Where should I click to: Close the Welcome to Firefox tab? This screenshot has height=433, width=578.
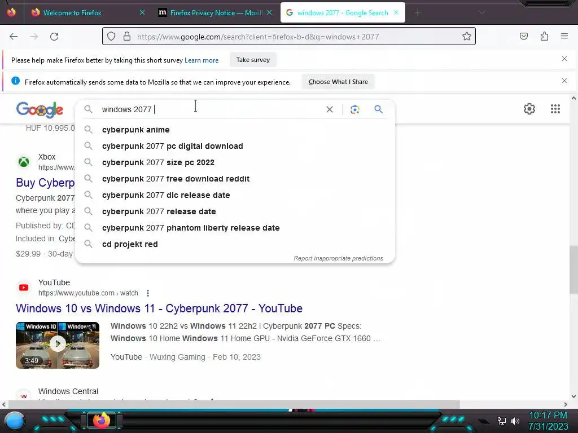pyautogui.click(x=142, y=12)
